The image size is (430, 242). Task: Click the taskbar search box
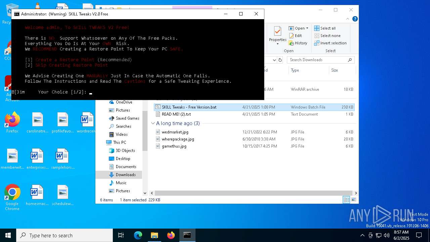[64, 235]
